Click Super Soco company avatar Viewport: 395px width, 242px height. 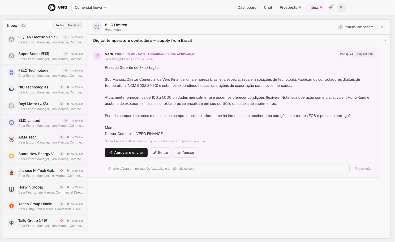(11, 56)
